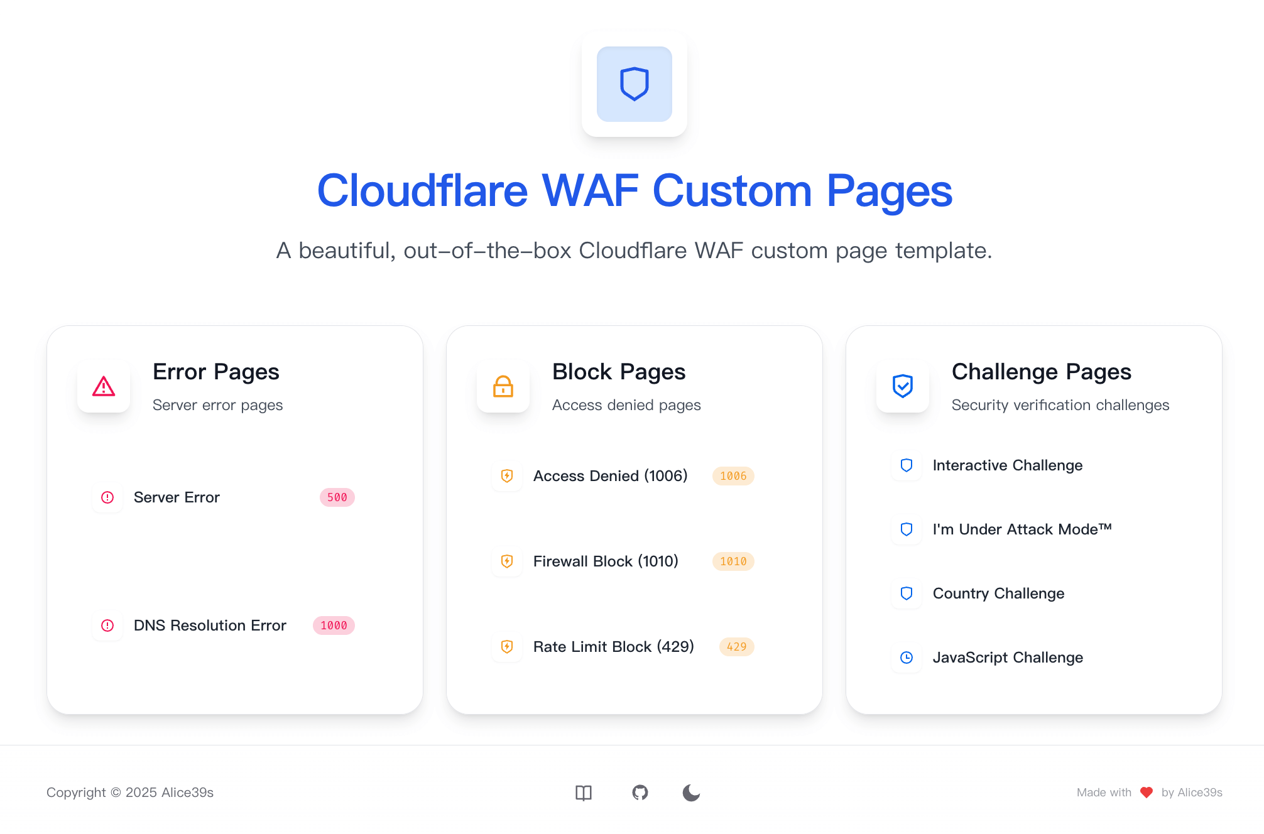Open the Server Error page link
Screen dimensions: 1264x834
click(x=224, y=497)
